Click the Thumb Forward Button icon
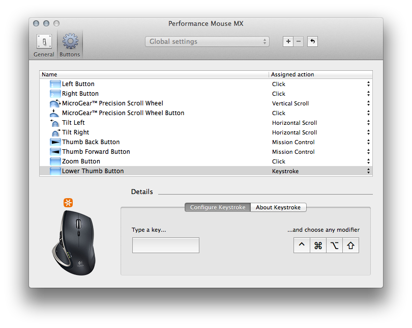Screen dimensions: 412x328 click(55, 152)
